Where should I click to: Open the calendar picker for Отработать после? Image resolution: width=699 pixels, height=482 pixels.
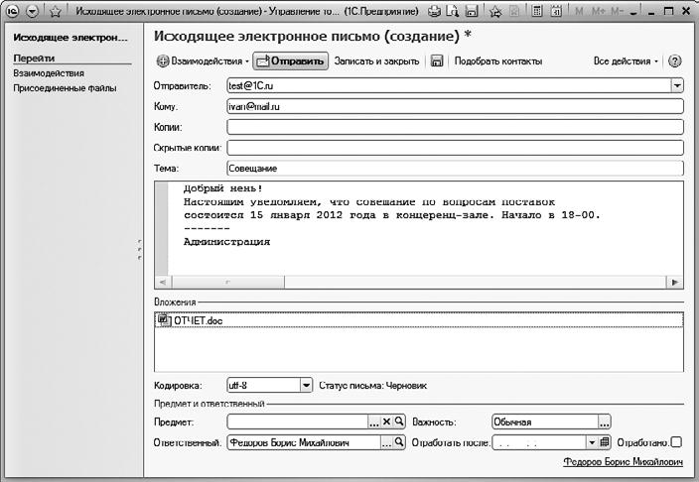click(x=605, y=442)
